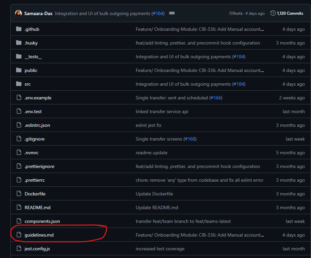The width and height of the screenshot is (311, 258).
Task: Open pull request #168 link
Action: click(190, 139)
